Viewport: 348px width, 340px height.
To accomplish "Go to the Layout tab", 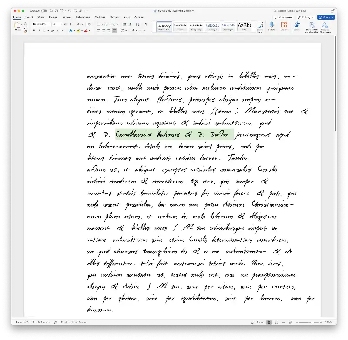I will point(67,17).
